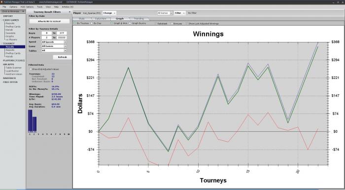Open the Tables dropdown
Image resolution: width=345 pixels, height=190 pixels.
54,50
